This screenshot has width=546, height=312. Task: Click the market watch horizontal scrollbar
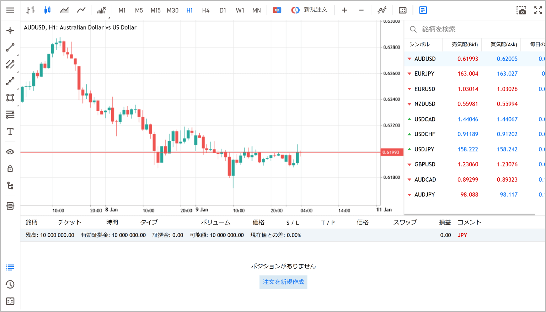coord(470,214)
